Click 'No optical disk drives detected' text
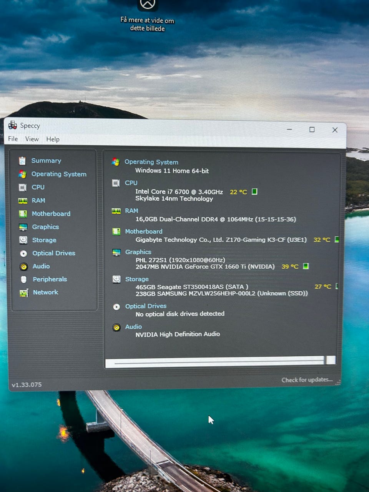Screen dimensions: 369x492 pyautogui.click(x=180, y=314)
